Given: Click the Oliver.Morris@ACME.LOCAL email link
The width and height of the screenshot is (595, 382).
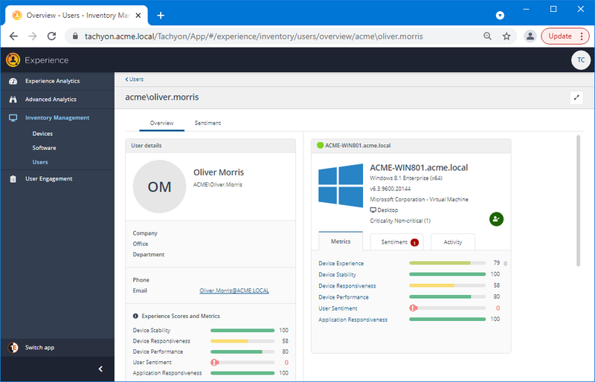Looking at the screenshot, I should 234,291.
